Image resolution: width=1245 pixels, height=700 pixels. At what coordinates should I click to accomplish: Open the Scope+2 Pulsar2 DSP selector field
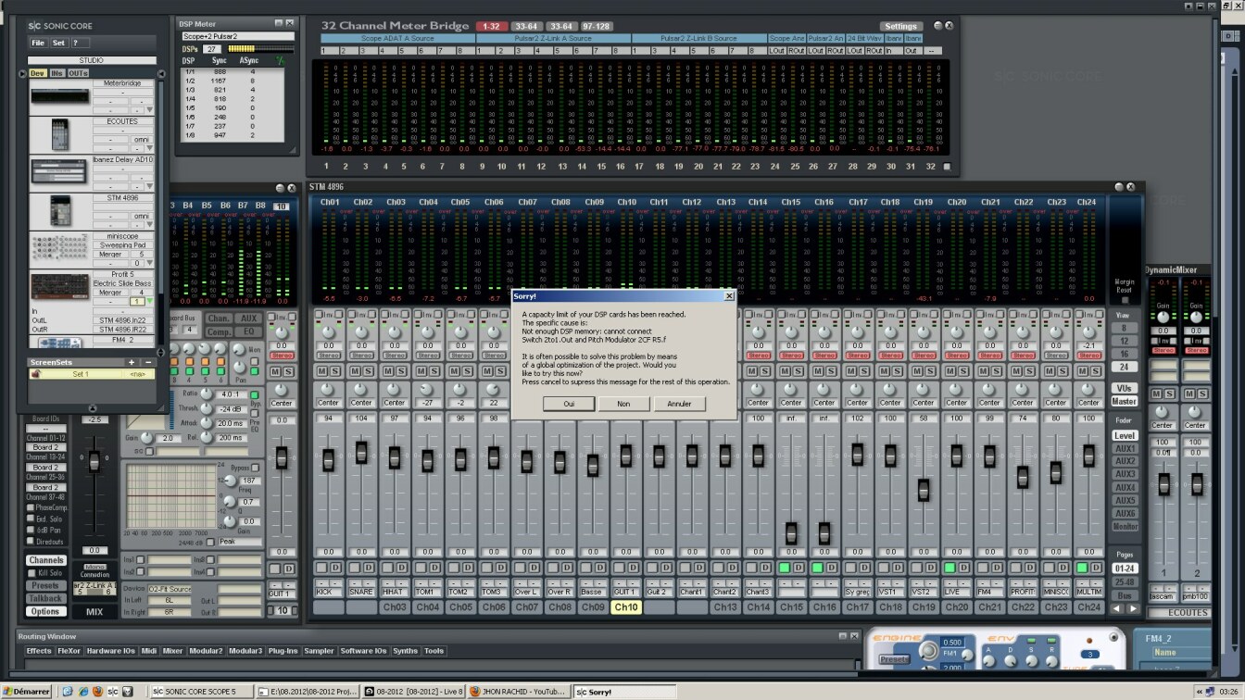click(x=238, y=37)
